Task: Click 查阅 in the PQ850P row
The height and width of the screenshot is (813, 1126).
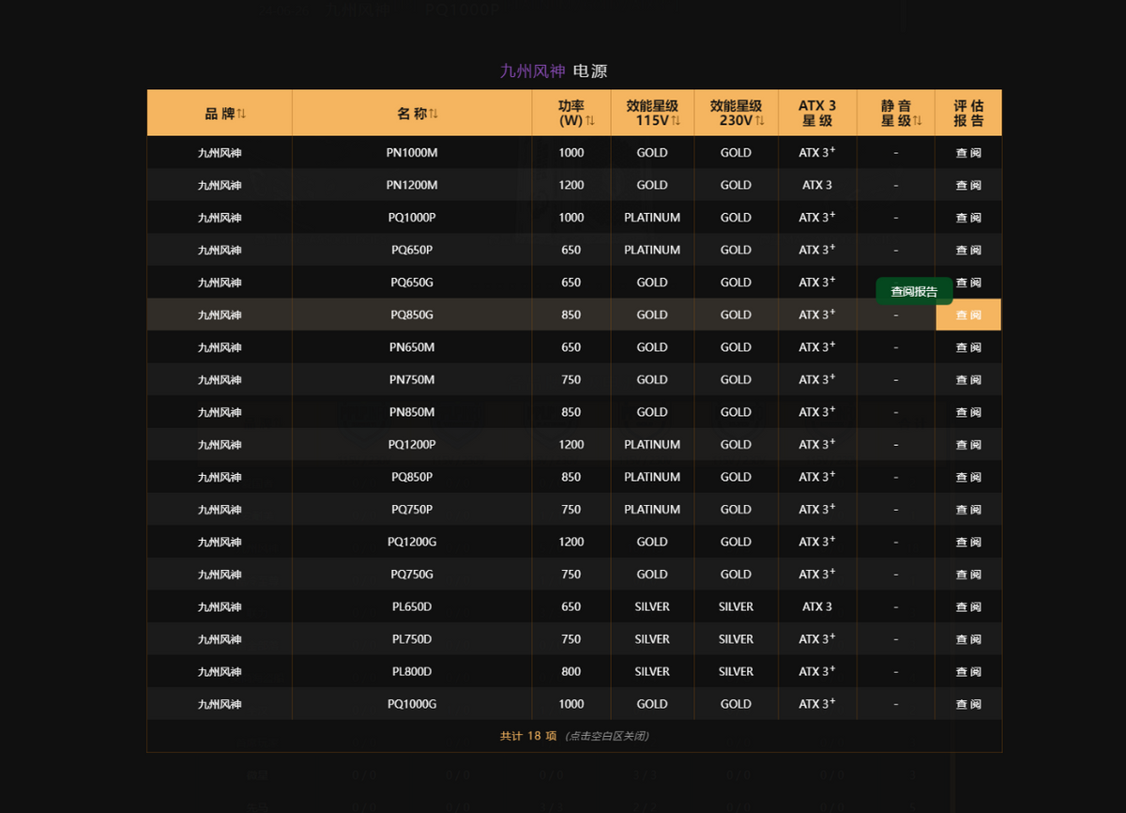Action: click(x=968, y=477)
